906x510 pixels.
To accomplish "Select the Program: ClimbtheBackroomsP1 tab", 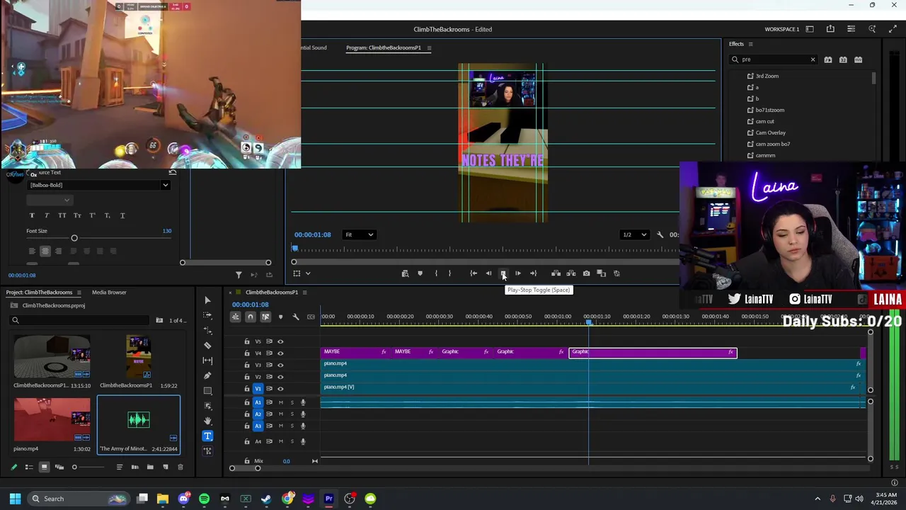I will (x=383, y=47).
